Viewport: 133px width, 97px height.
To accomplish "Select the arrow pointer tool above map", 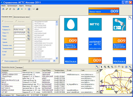I will (102, 67).
